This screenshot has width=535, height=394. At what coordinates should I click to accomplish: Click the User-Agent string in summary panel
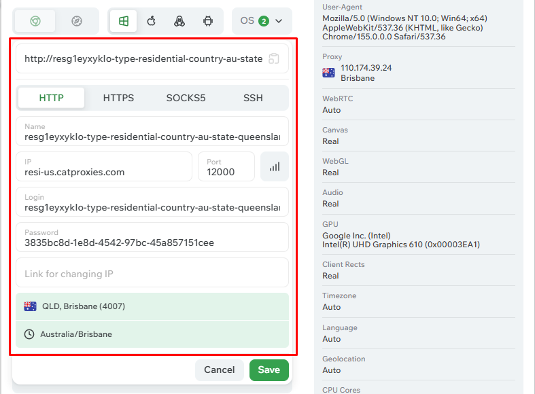pyautogui.click(x=404, y=28)
